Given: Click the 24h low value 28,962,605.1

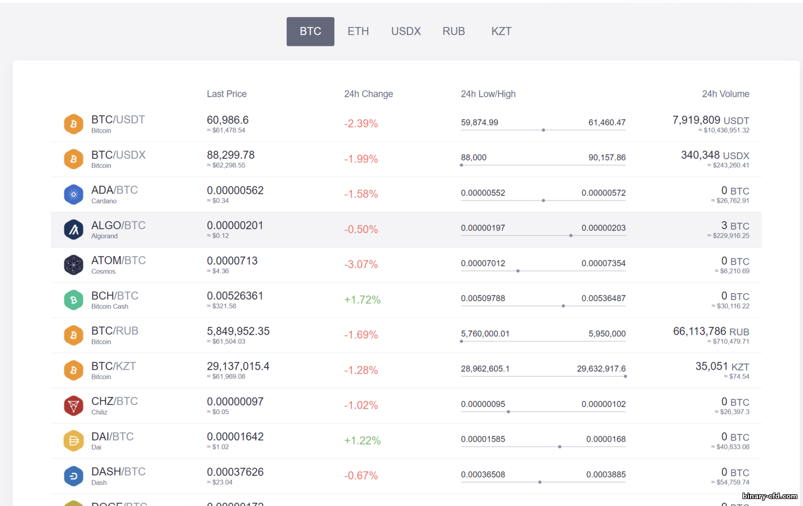Looking at the screenshot, I should click(485, 369).
